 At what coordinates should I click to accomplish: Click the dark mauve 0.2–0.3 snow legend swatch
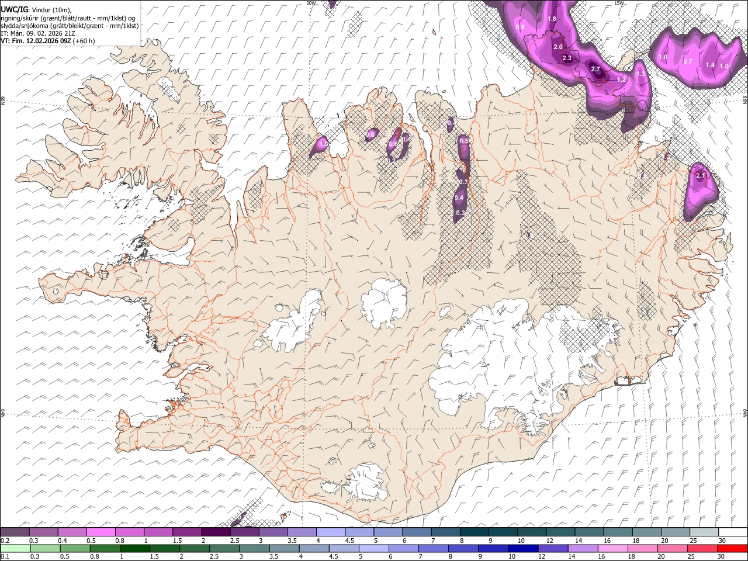point(15,532)
